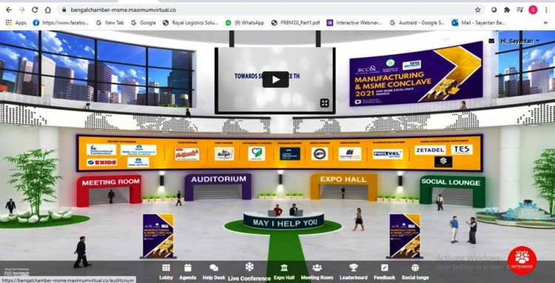Open the Lobby icon in bottom navigation

click(166, 267)
